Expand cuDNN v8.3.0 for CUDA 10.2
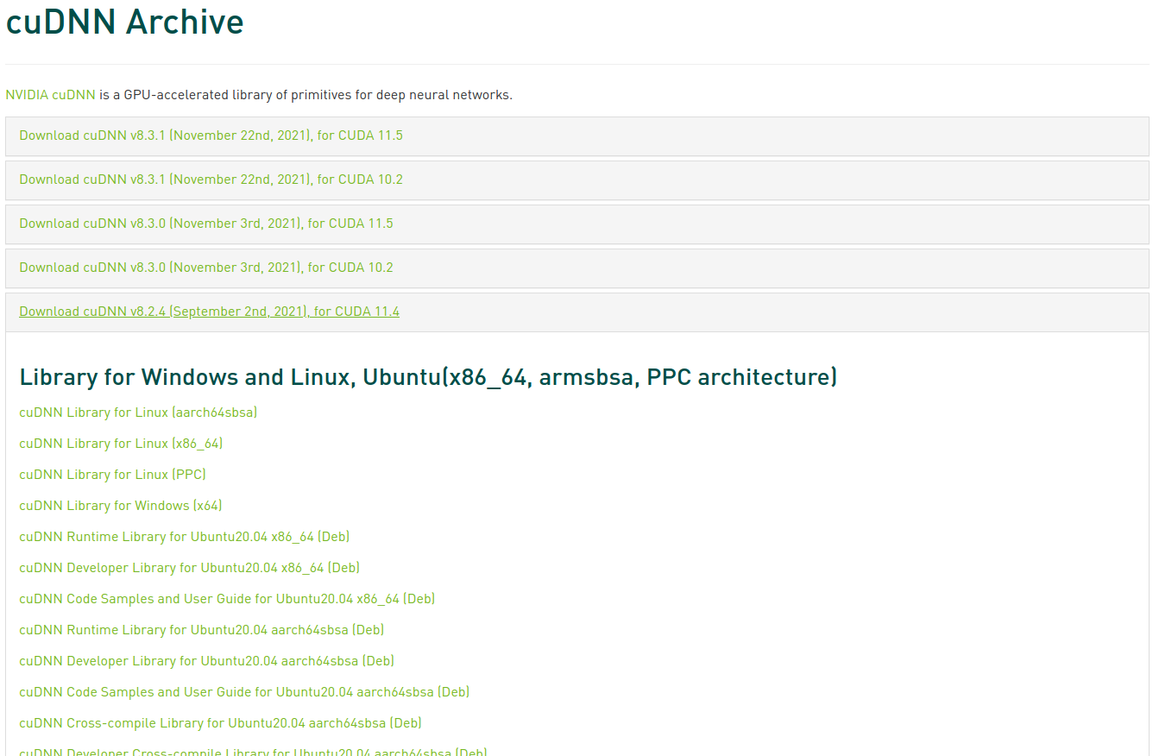Image resolution: width=1159 pixels, height=756 pixels. (x=206, y=268)
